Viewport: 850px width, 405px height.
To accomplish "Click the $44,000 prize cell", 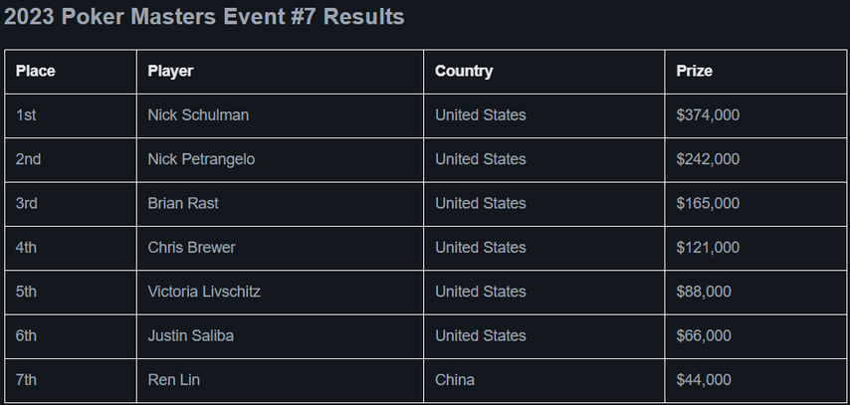I will pos(755,380).
